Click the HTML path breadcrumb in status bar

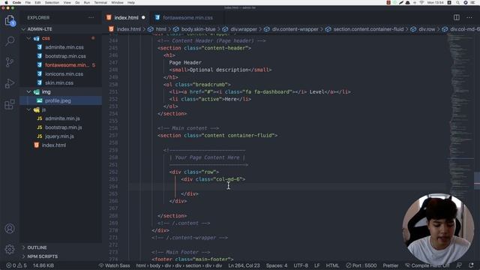tap(179, 265)
